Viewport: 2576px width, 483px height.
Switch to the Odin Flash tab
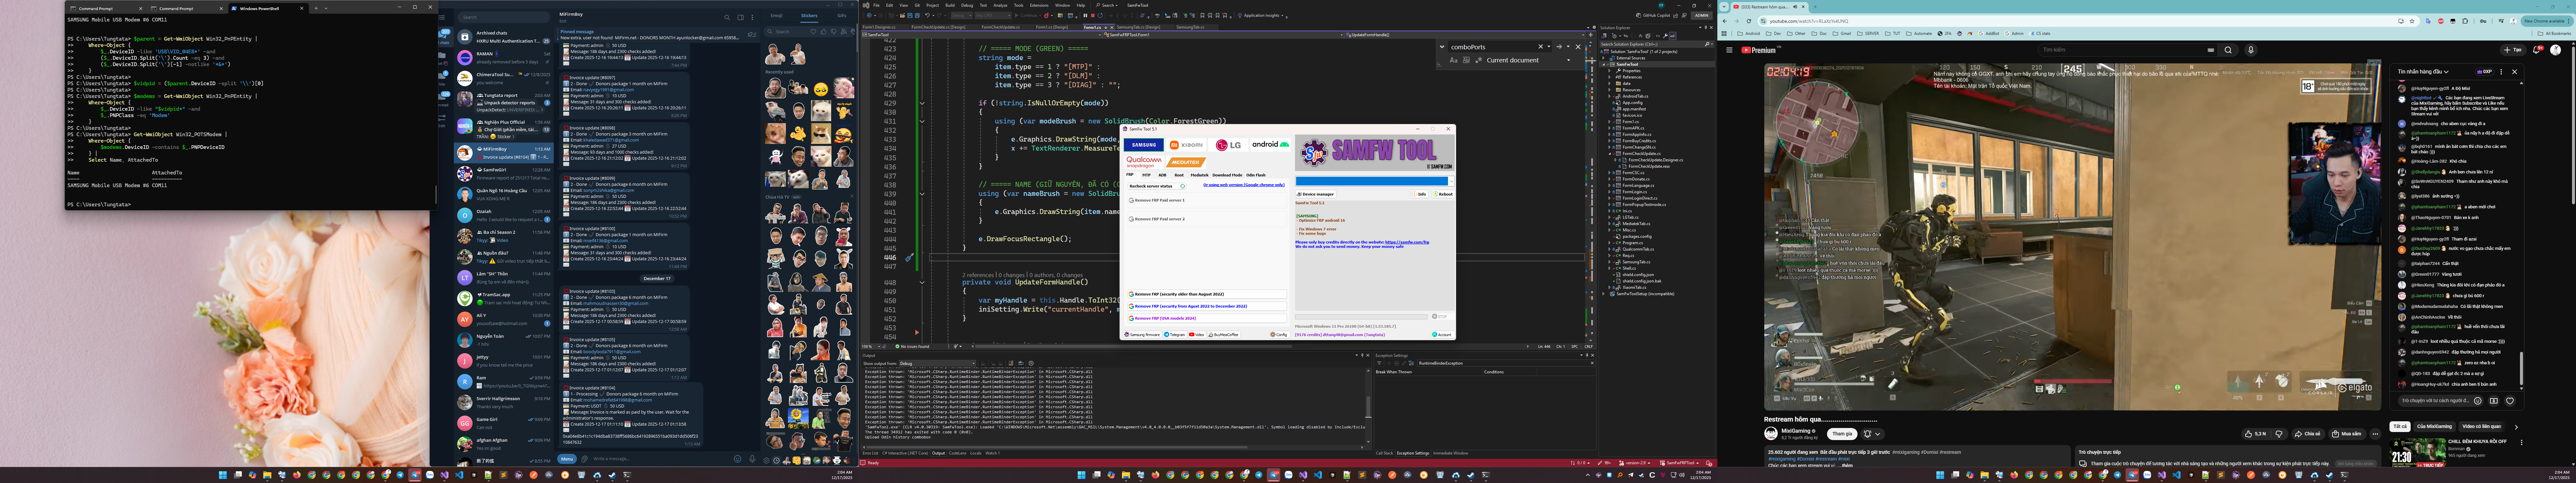pos(1256,175)
